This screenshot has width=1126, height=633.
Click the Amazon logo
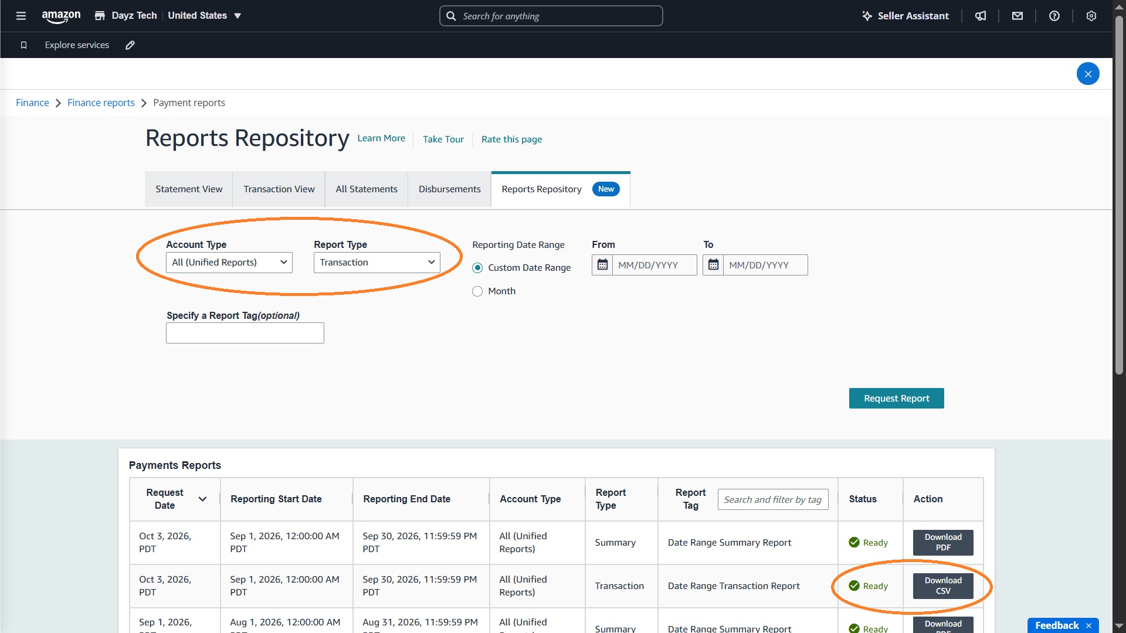(x=61, y=16)
